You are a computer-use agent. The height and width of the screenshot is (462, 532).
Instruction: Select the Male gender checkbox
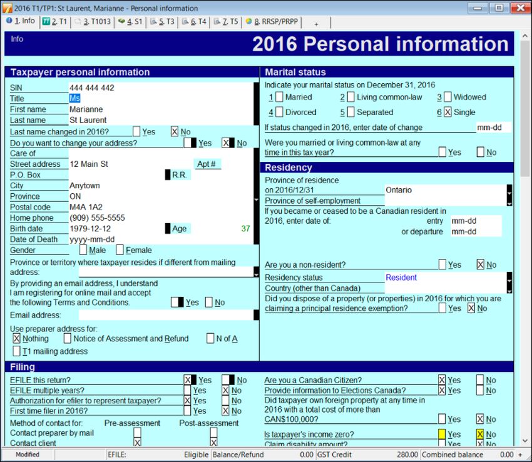pyautogui.click(x=83, y=250)
